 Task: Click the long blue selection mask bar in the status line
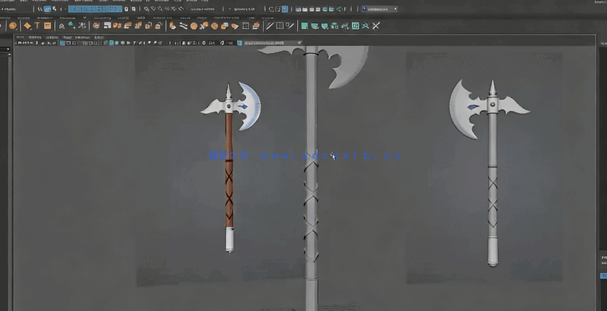coord(95,9)
